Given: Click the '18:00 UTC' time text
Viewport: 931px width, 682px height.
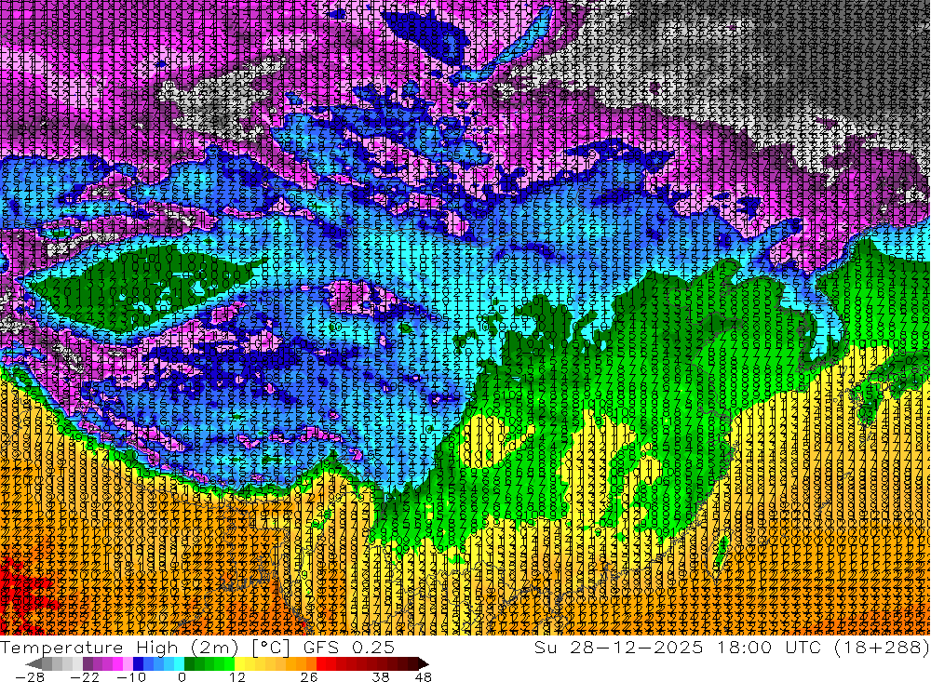Looking at the screenshot, I should point(771,648).
